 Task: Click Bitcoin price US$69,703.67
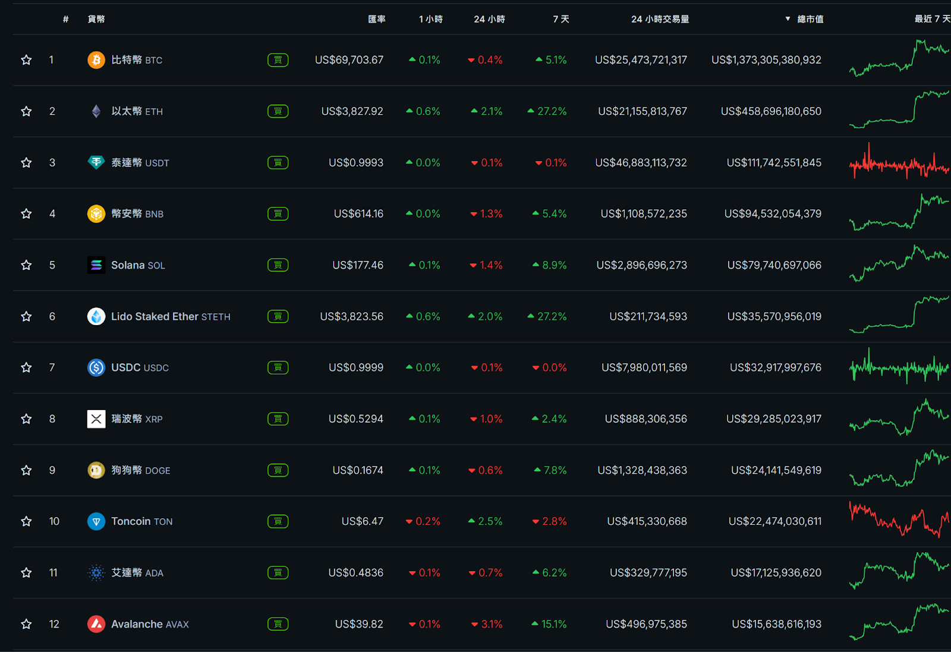[349, 60]
